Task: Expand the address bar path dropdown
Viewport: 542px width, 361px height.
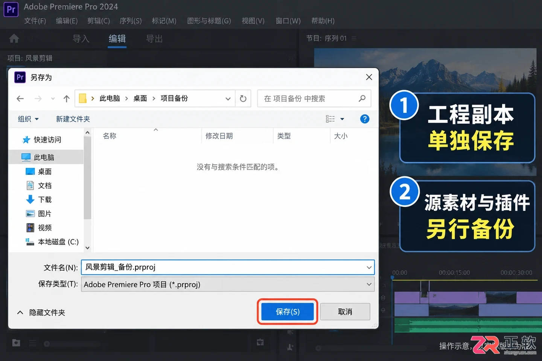Action: pos(228,99)
